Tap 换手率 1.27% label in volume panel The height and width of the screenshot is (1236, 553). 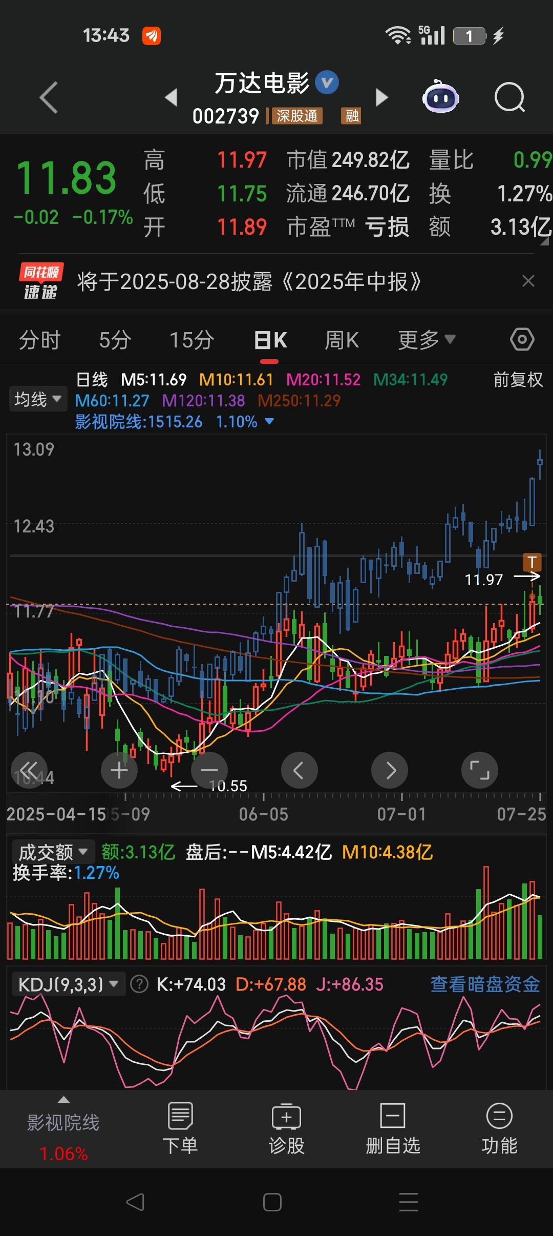pyautogui.click(x=66, y=873)
